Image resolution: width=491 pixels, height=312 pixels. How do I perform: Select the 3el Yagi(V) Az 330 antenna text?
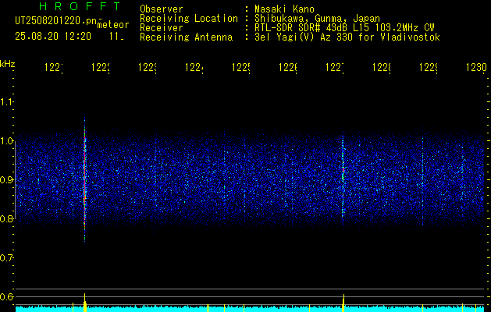tap(347, 37)
